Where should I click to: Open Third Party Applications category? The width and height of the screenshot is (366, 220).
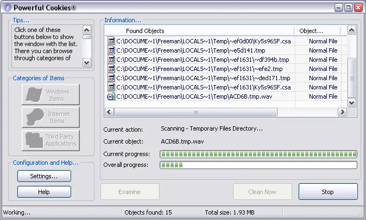point(51,140)
